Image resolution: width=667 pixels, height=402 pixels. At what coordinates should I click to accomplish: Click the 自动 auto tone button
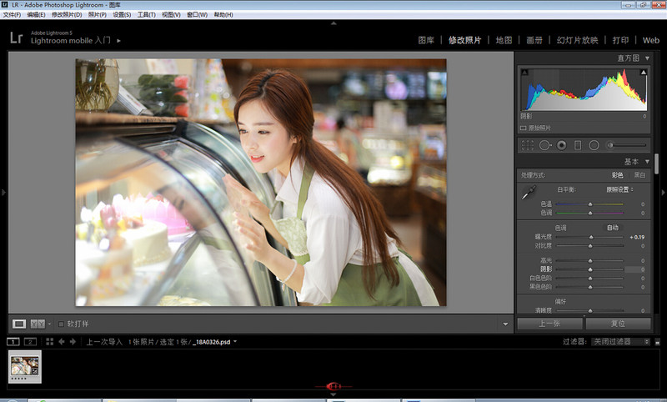pyautogui.click(x=613, y=228)
